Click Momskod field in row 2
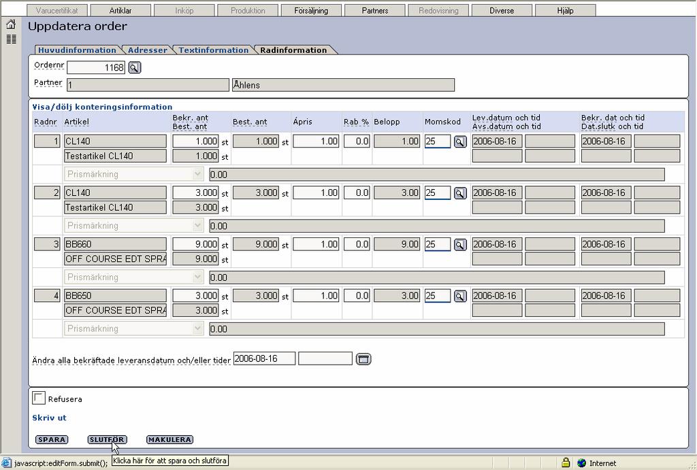This screenshot has height=470, width=697. pyautogui.click(x=438, y=192)
